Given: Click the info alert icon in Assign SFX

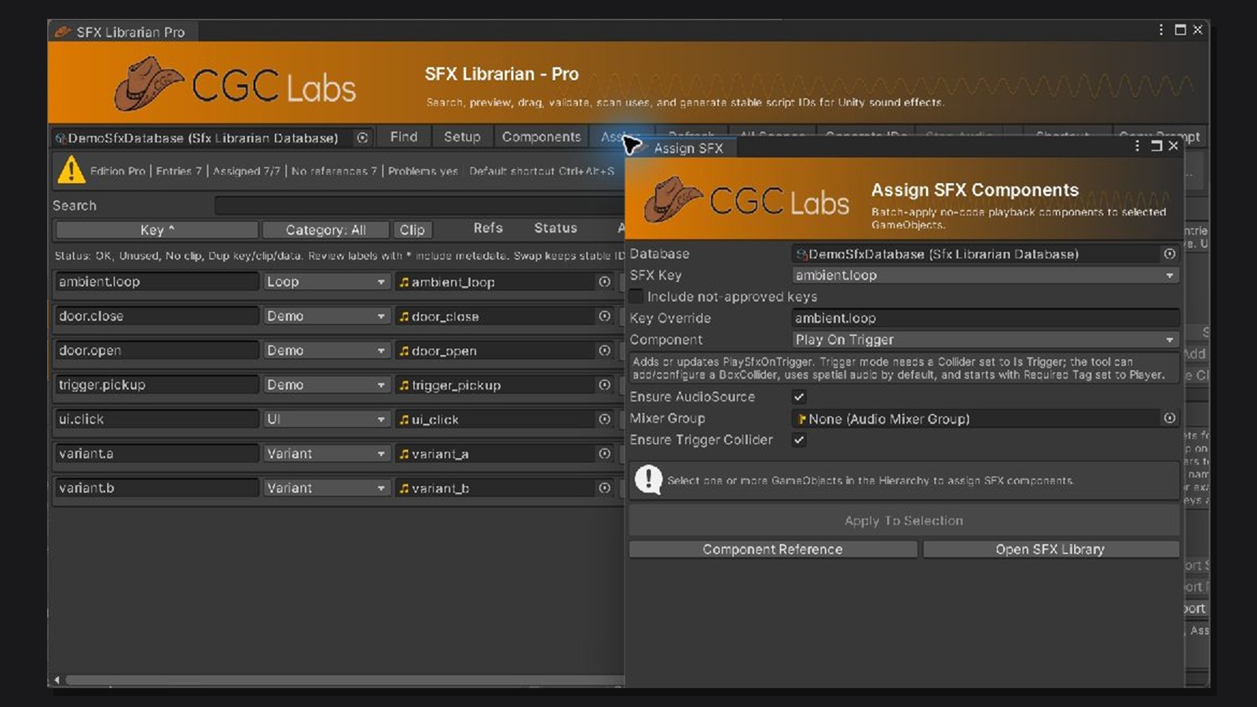Looking at the screenshot, I should [x=648, y=479].
